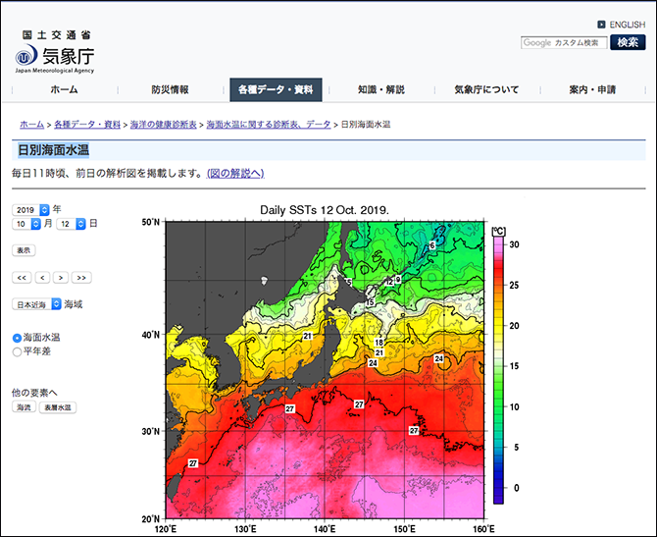This screenshot has height=537, width=657.
Task: Click the 表示 display button
Action: pos(24,250)
